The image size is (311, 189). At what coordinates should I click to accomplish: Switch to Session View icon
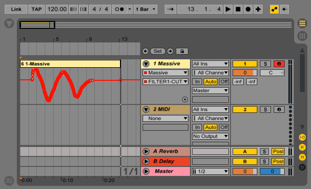point(302,36)
